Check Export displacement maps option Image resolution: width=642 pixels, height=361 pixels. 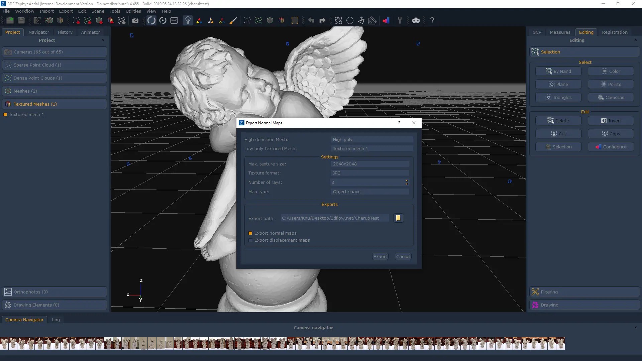pos(250,240)
